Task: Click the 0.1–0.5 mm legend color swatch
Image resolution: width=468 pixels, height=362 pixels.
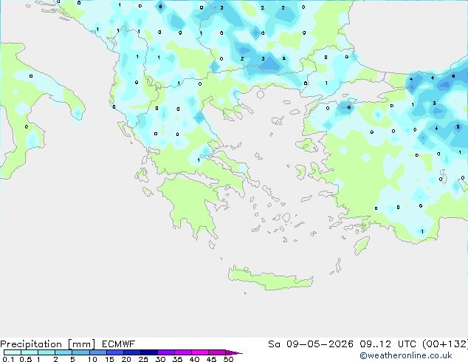Action: [13, 352]
